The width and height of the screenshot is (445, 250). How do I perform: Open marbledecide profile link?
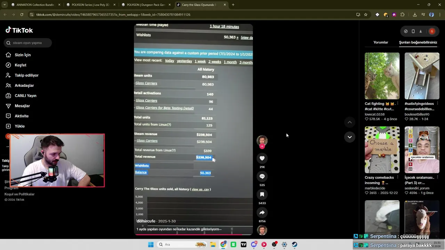(x=375, y=188)
